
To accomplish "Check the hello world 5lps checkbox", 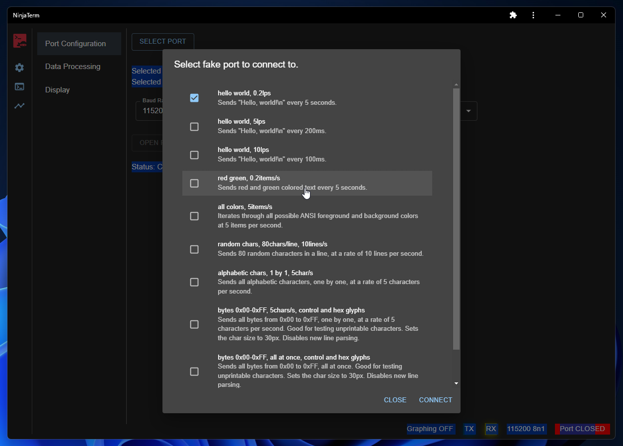I will (x=194, y=127).
